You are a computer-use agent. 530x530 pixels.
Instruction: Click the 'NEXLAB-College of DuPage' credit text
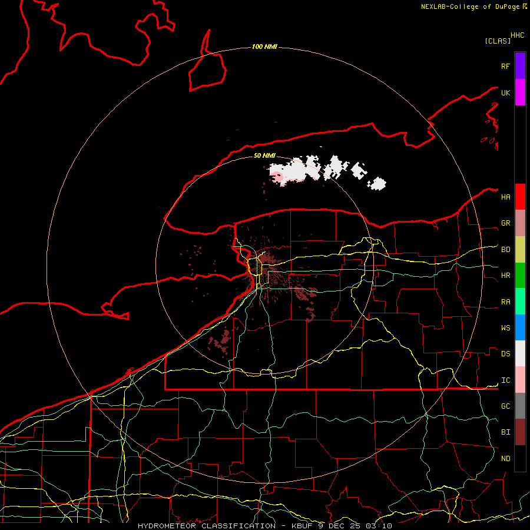(470, 6)
